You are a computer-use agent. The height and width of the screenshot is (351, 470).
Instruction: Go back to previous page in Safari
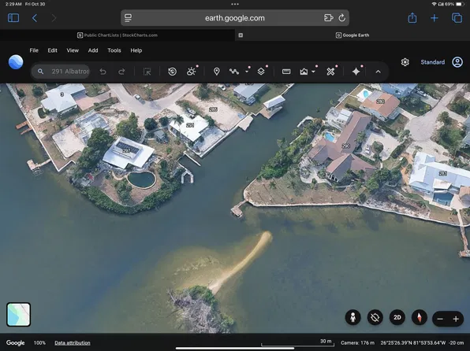(35, 18)
